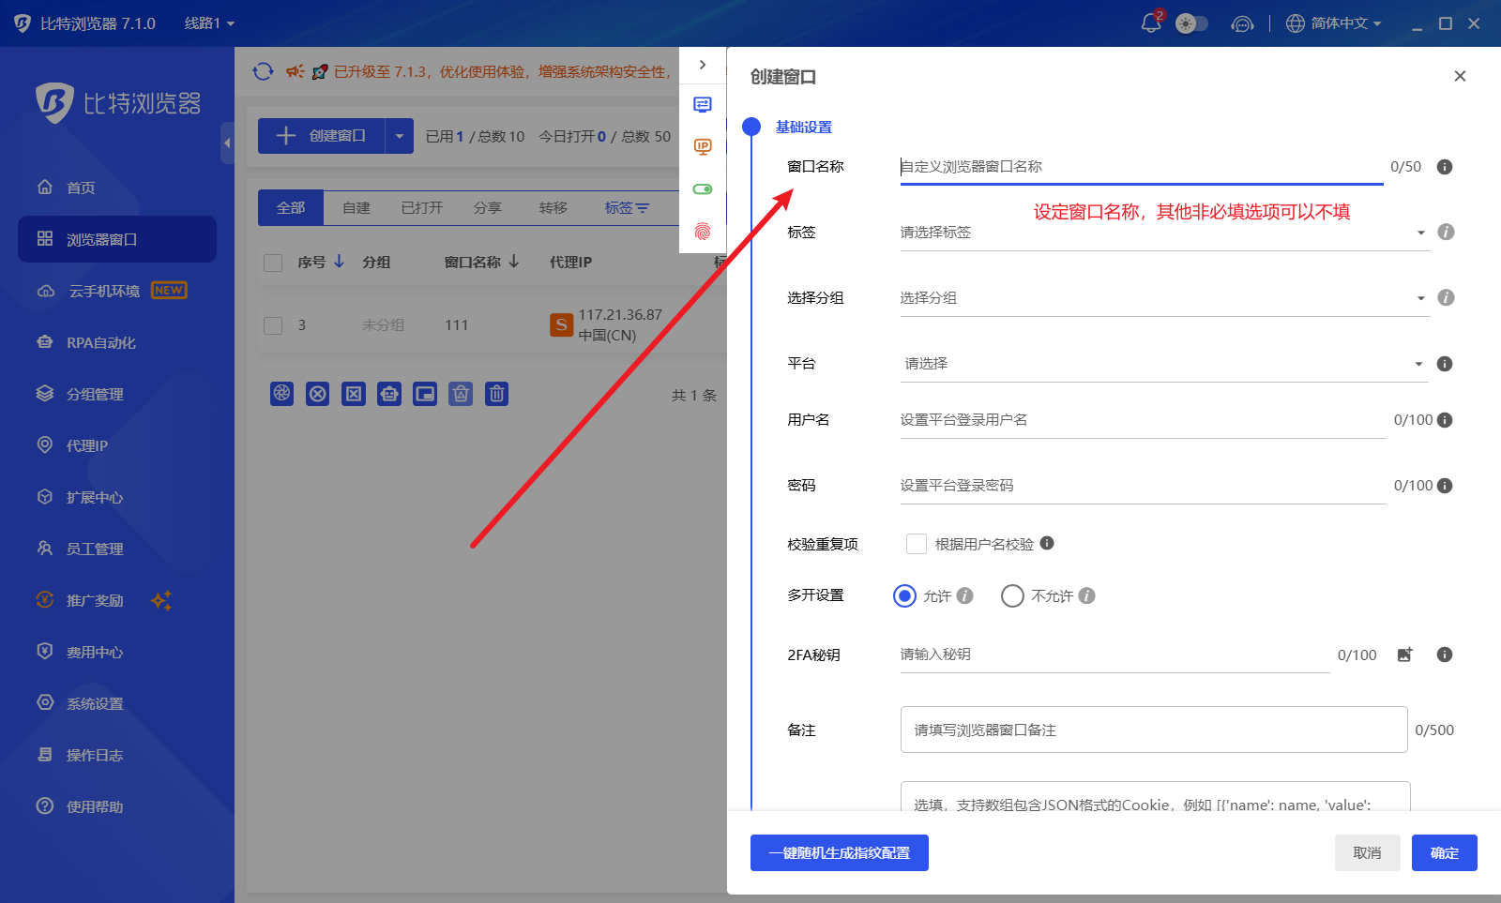
Task: Sort the list by 窗口名称
Action: pyautogui.click(x=481, y=262)
